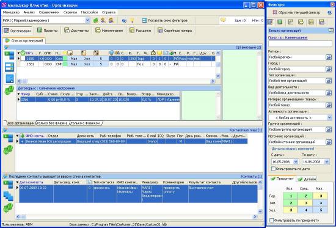Screen dimensions: 336x228
Task: Click the help icon in the Фильтры panel
Action: tap(329, 12)
